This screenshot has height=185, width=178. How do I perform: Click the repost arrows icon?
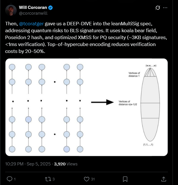(48, 179)
